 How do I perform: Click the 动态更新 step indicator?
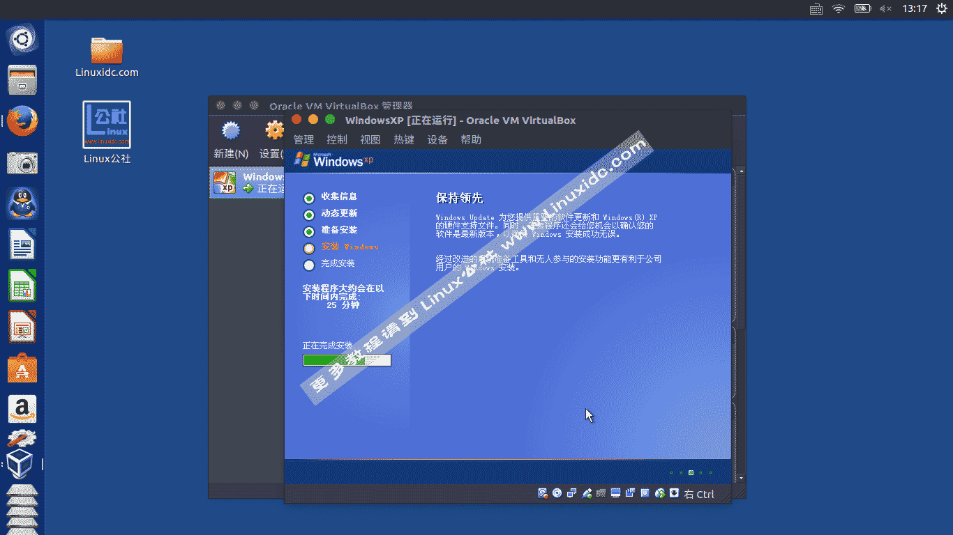point(309,215)
